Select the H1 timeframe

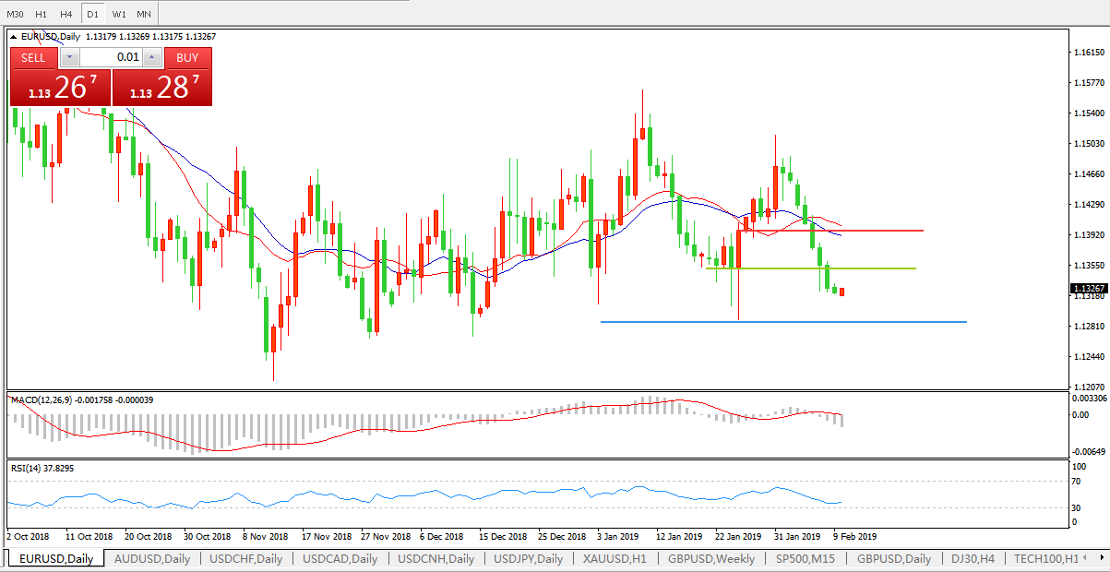click(x=41, y=14)
